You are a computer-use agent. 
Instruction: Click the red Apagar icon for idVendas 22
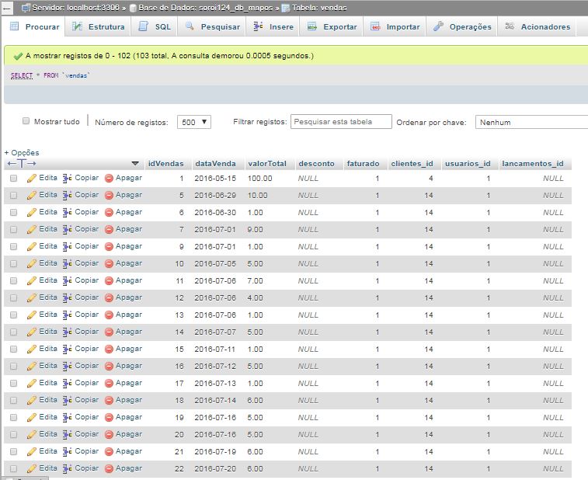109,469
